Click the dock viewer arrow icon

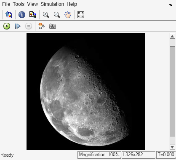tap(171, 5)
